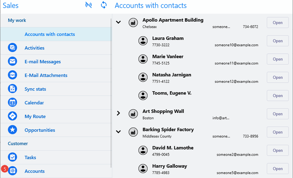
Task: Select Accounts with contacts menu item
Action: coord(49,34)
